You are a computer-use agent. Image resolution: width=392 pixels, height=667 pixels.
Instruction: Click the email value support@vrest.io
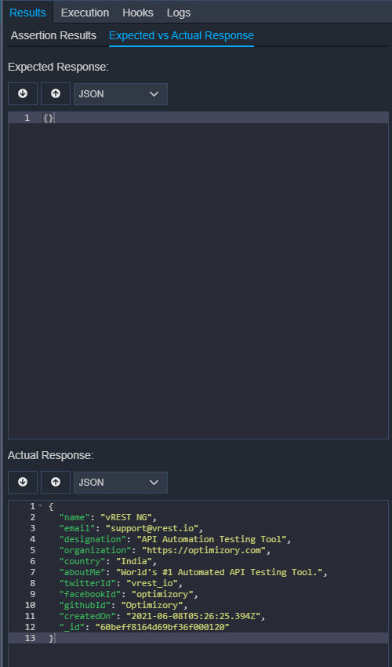(x=152, y=528)
